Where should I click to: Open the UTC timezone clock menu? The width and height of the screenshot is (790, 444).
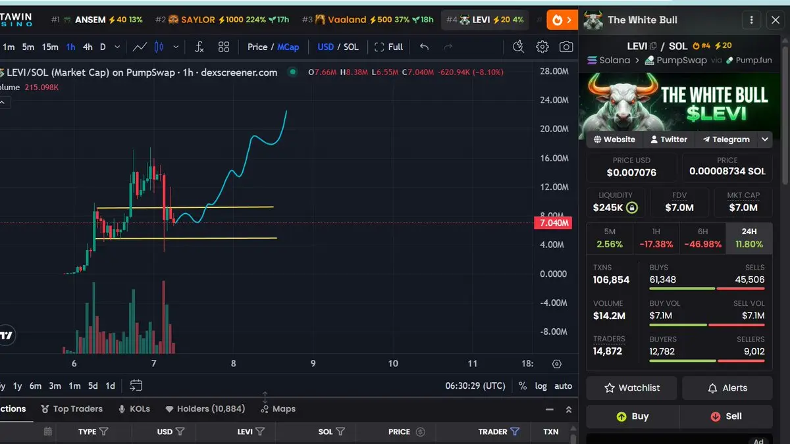tap(475, 386)
